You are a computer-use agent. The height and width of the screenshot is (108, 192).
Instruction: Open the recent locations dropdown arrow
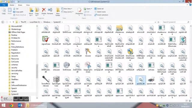[x=10, y=22]
